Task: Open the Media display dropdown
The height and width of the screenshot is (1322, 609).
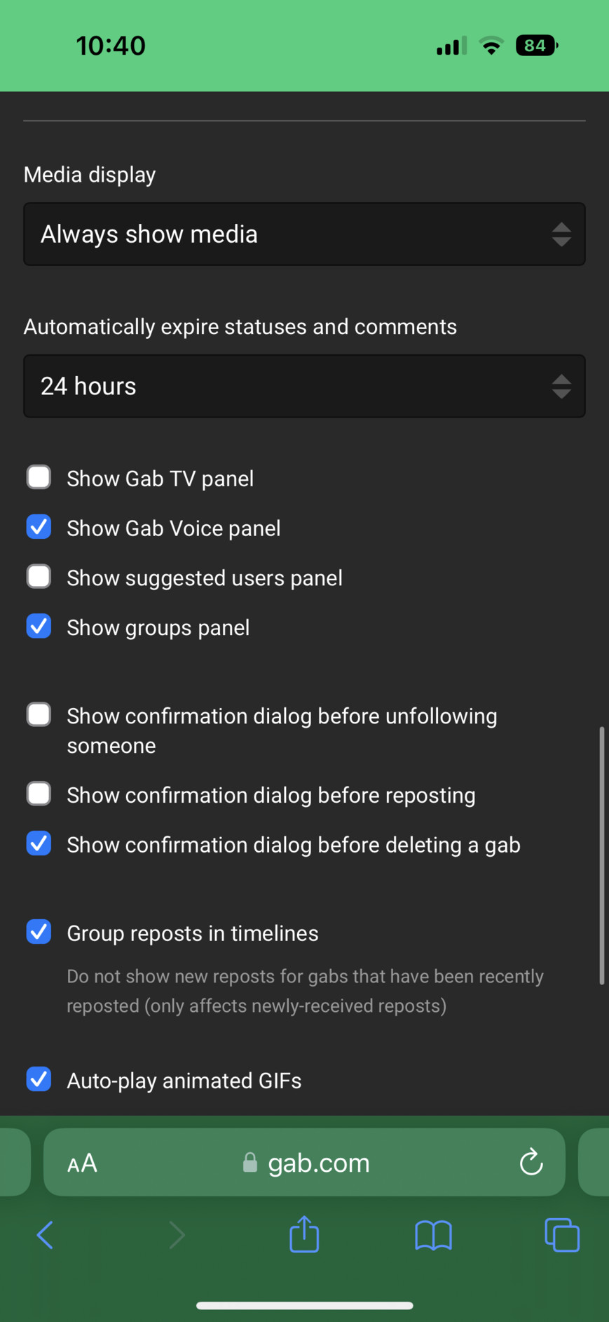Action: [304, 234]
